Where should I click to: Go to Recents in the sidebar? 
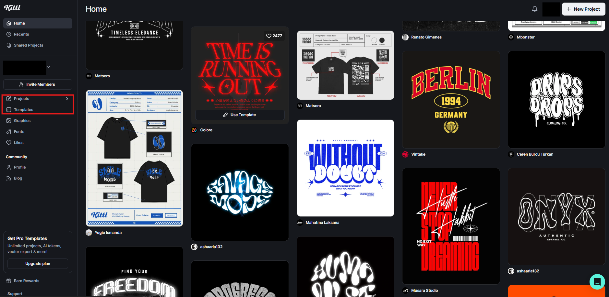tap(21, 34)
